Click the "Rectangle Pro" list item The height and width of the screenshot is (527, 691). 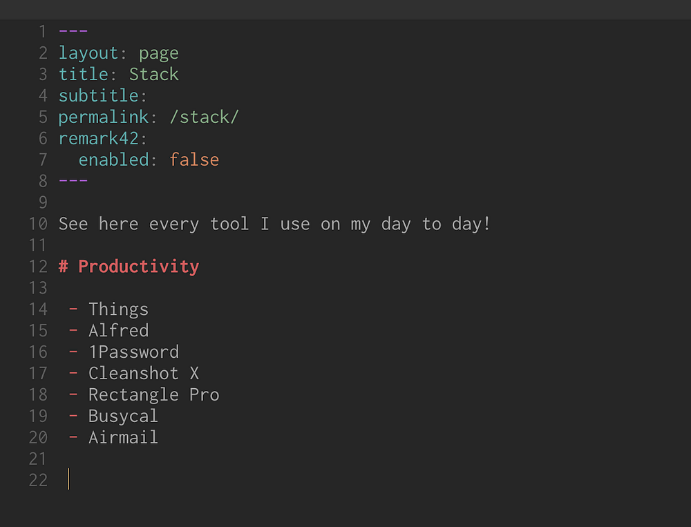[x=153, y=394]
